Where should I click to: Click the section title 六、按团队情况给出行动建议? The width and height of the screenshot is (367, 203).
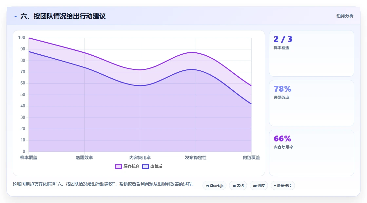point(63,16)
